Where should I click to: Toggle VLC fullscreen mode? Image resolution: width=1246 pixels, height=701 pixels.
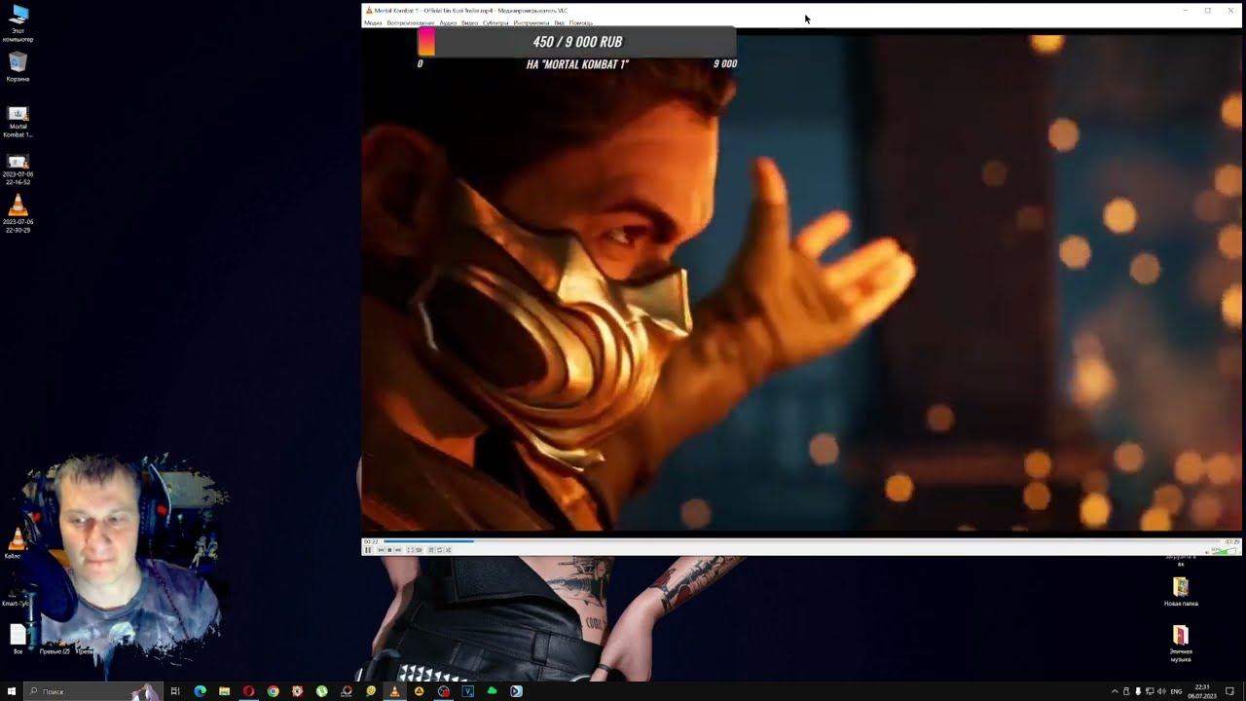pyautogui.click(x=410, y=550)
